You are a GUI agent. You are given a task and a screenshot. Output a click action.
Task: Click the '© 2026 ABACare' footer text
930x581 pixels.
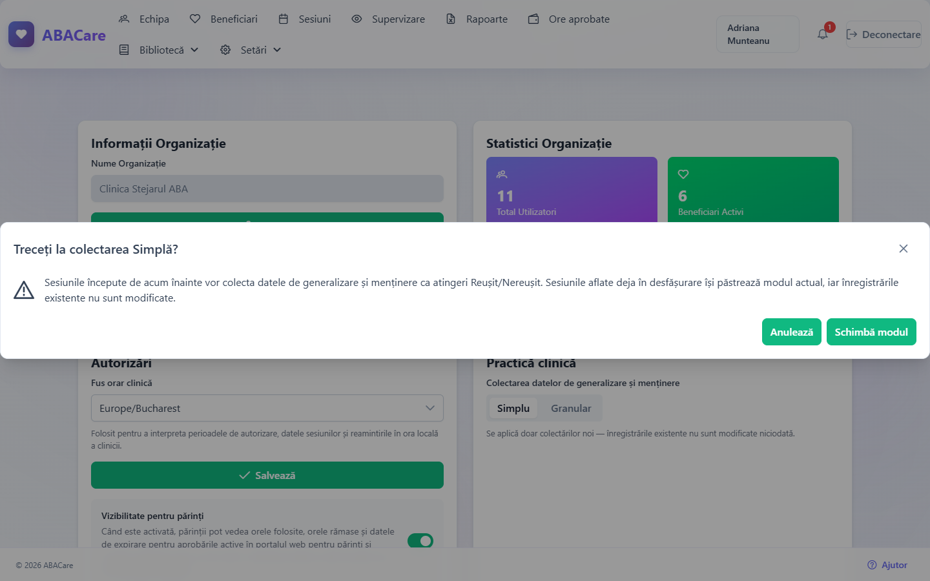(45, 566)
